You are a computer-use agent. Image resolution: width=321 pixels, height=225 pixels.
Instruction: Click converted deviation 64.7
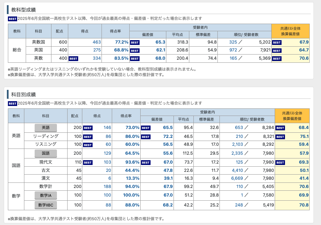304,50
